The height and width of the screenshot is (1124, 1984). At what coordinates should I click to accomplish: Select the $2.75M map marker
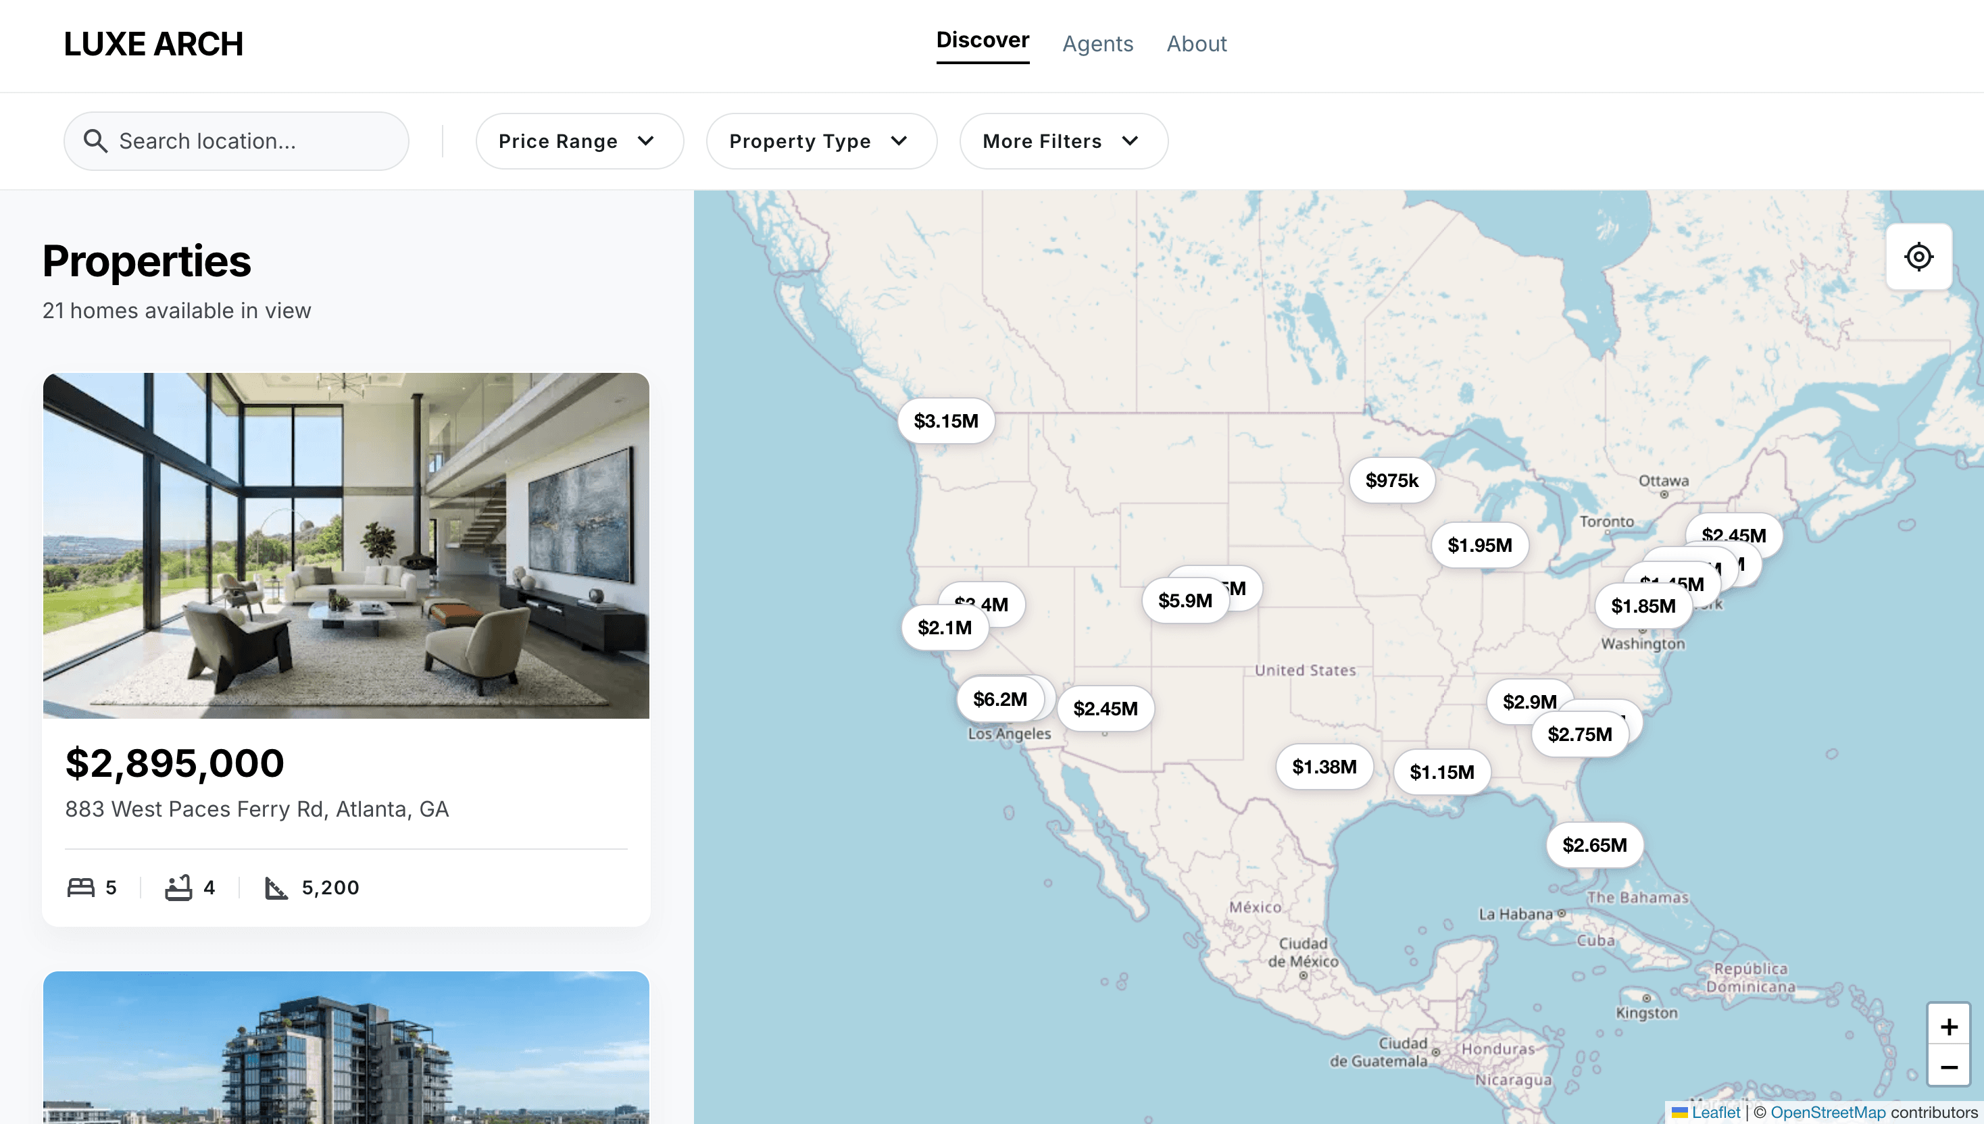pyautogui.click(x=1580, y=734)
